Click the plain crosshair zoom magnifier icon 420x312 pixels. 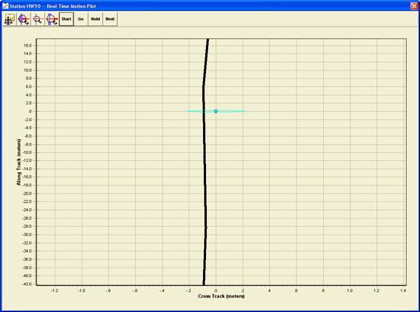point(38,19)
